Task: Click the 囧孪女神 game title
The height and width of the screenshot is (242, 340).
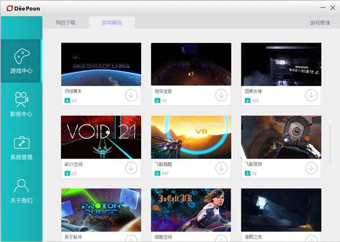Action: (x=253, y=91)
